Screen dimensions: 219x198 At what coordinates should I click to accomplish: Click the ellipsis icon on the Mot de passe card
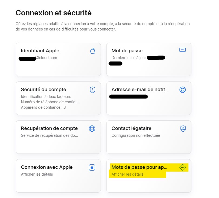(182, 50)
